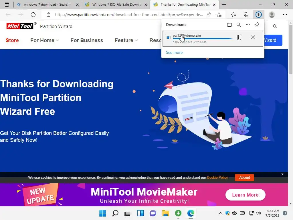
Task: Open Chat app on the taskbar
Action: click(153, 213)
